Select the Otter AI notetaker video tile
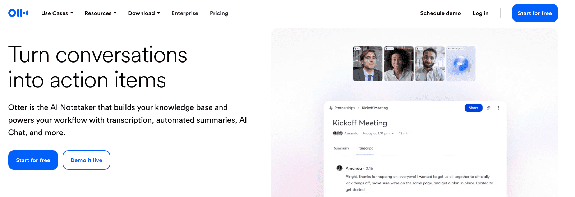The image size is (575, 197). tap(461, 64)
